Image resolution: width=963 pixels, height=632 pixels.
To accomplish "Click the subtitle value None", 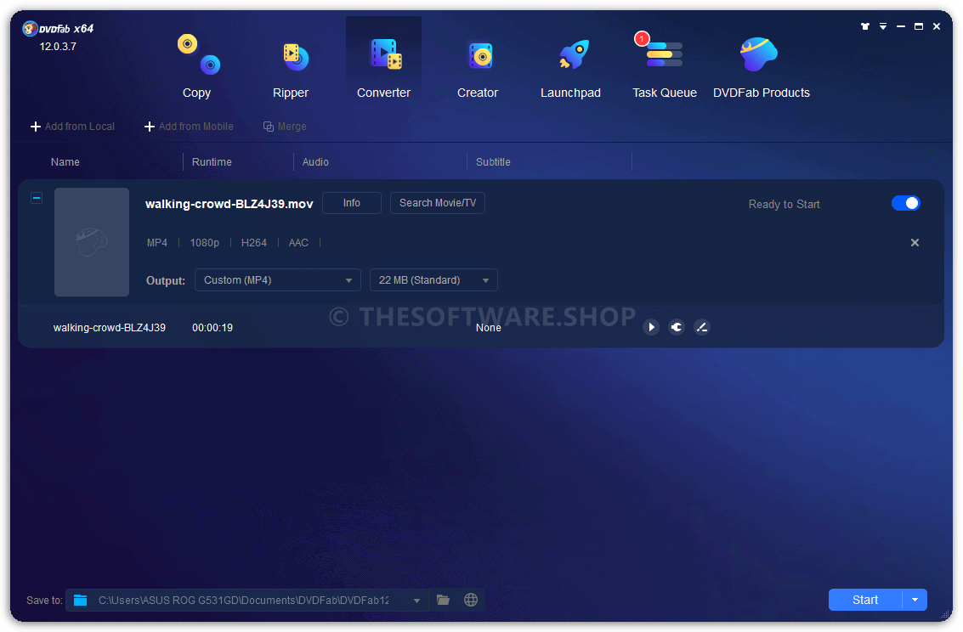I will [x=488, y=328].
